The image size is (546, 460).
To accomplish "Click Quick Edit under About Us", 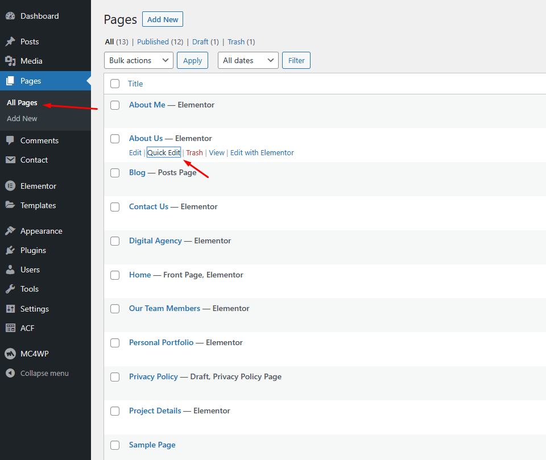I will click(x=164, y=152).
